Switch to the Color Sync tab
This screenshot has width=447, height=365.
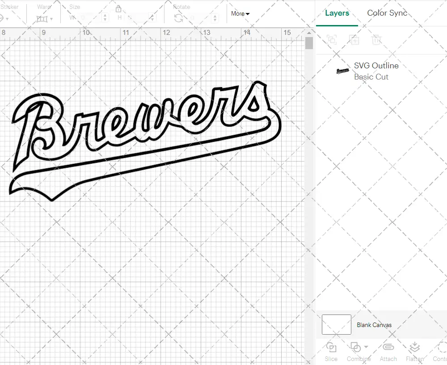387,13
